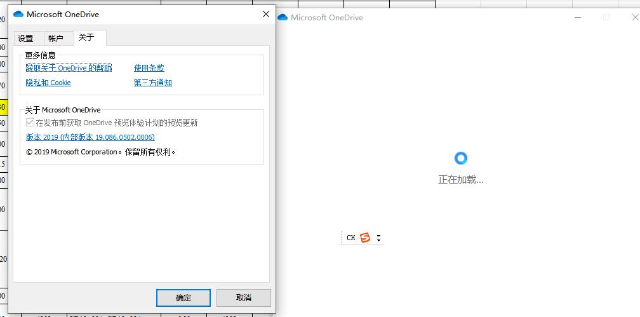Expand the input method bar options arrow

379,238
